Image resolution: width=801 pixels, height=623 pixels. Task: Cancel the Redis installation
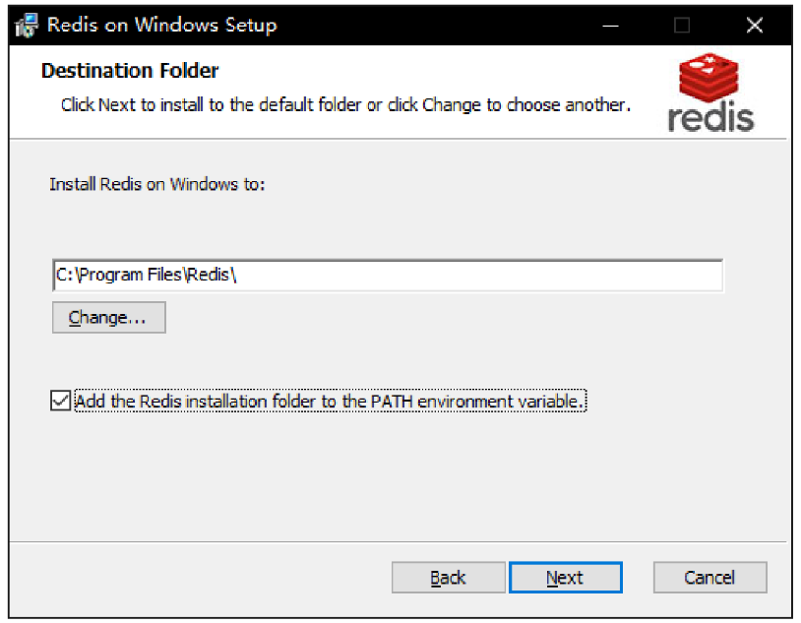coord(709,578)
